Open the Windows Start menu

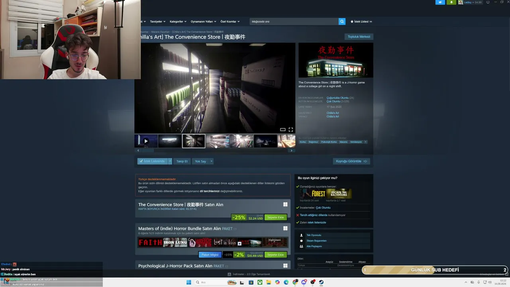(189, 282)
